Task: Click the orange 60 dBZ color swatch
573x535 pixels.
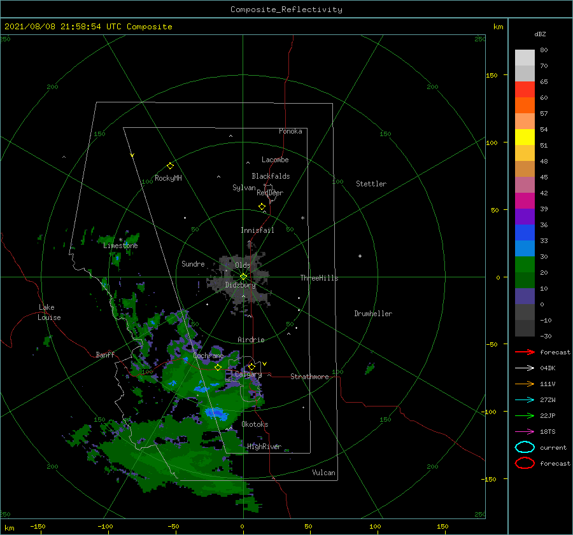Action: pyautogui.click(x=525, y=106)
